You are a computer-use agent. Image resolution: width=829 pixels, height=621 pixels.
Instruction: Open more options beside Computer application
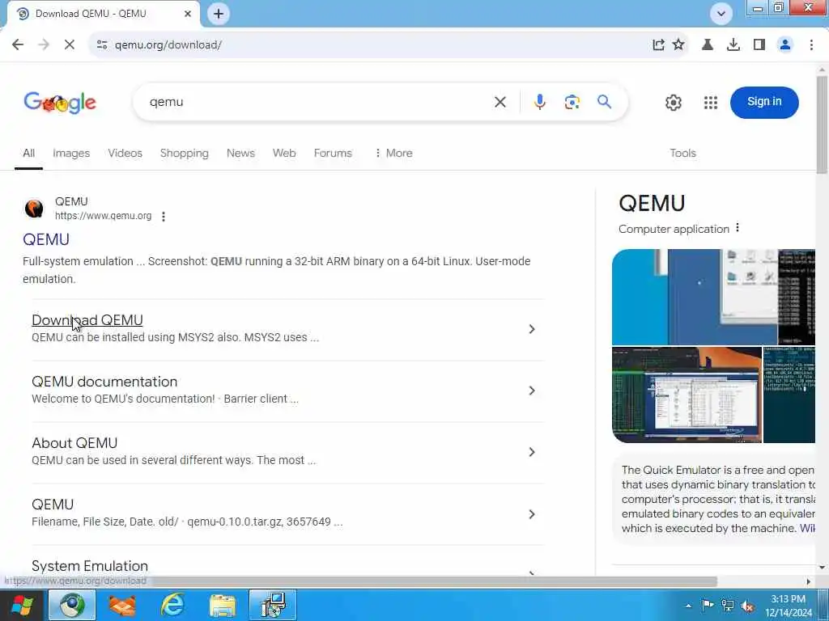pos(738,228)
